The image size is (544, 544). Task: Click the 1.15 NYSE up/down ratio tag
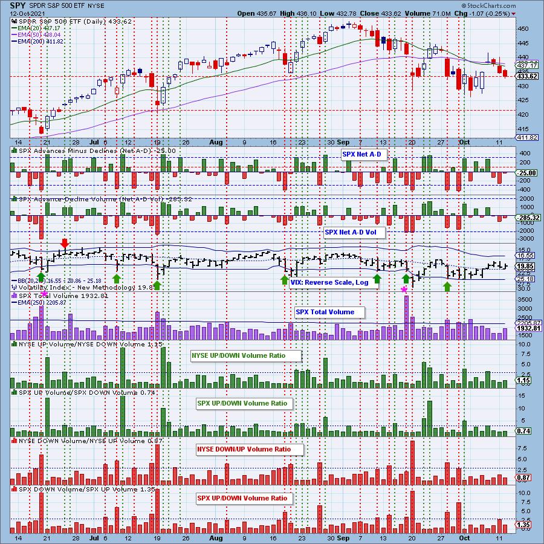[523, 381]
